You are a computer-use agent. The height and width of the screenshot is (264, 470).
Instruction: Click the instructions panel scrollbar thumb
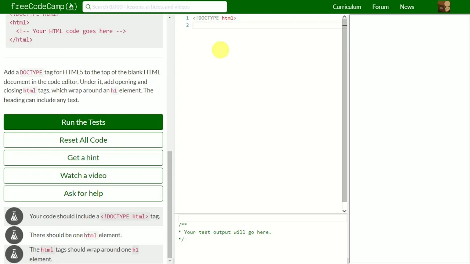coord(170,205)
